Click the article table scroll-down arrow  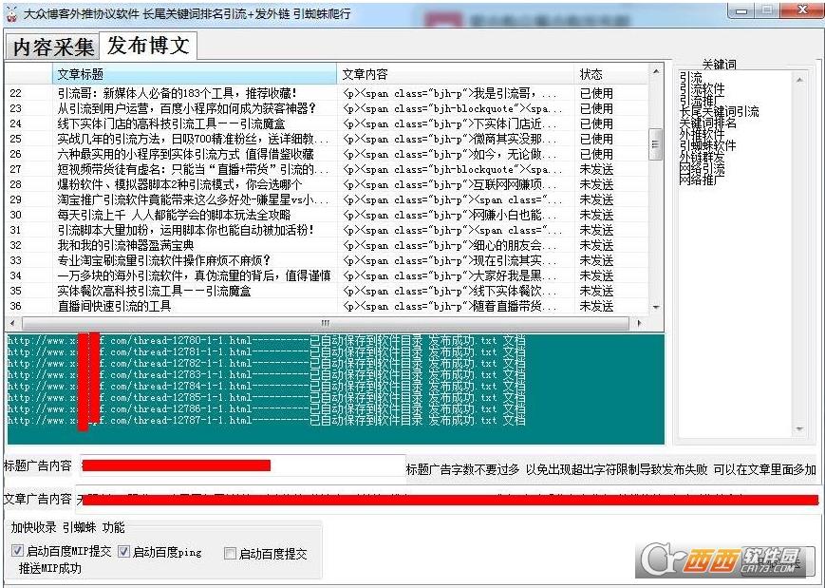point(656,308)
